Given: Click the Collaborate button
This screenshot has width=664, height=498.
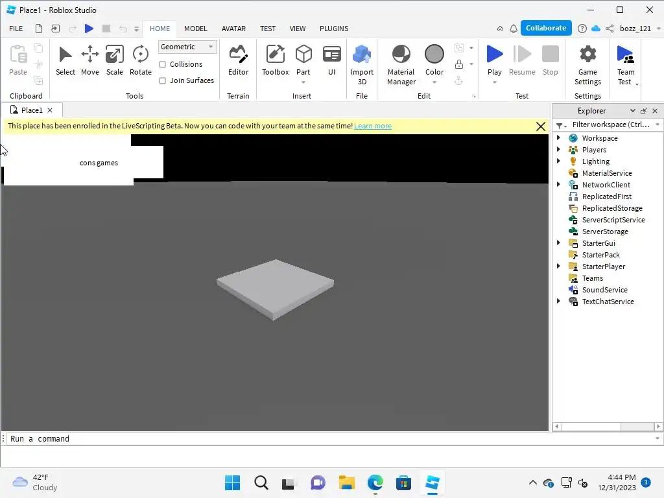Looking at the screenshot, I should pos(546,28).
